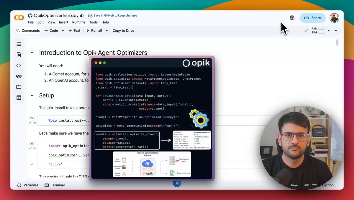The width and height of the screenshot is (354, 200).
Task: Open the Run all options dropdown
Action: click(x=106, y=31)
